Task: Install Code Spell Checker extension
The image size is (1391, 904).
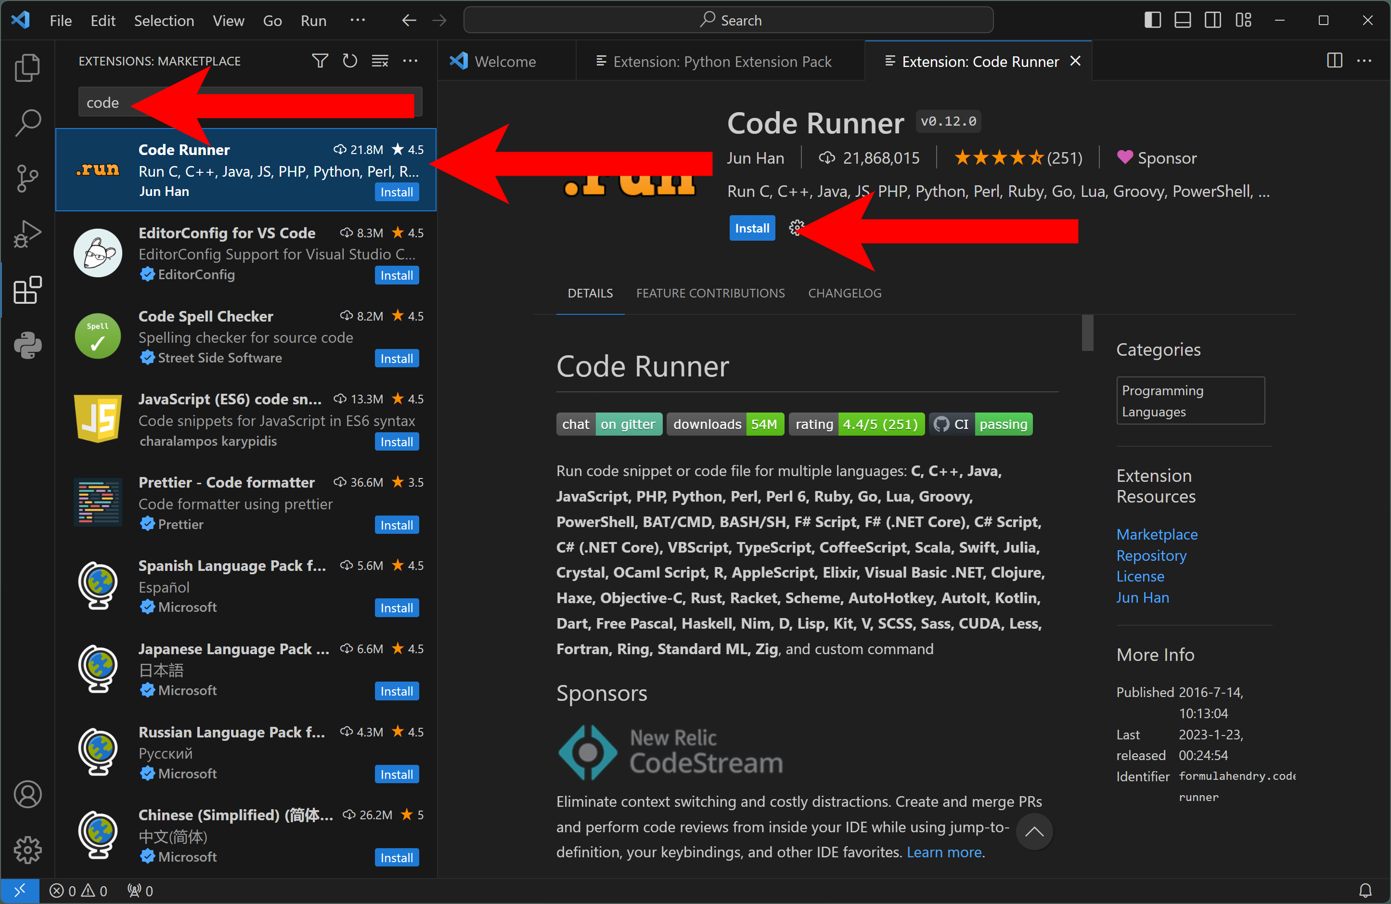Action: pos(397,359)
